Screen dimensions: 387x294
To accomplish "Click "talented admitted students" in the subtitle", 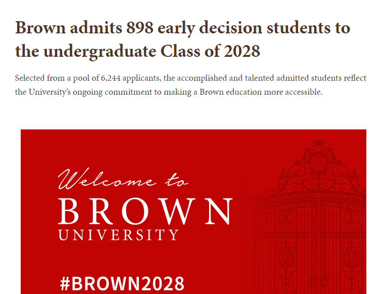I will 293,78.
